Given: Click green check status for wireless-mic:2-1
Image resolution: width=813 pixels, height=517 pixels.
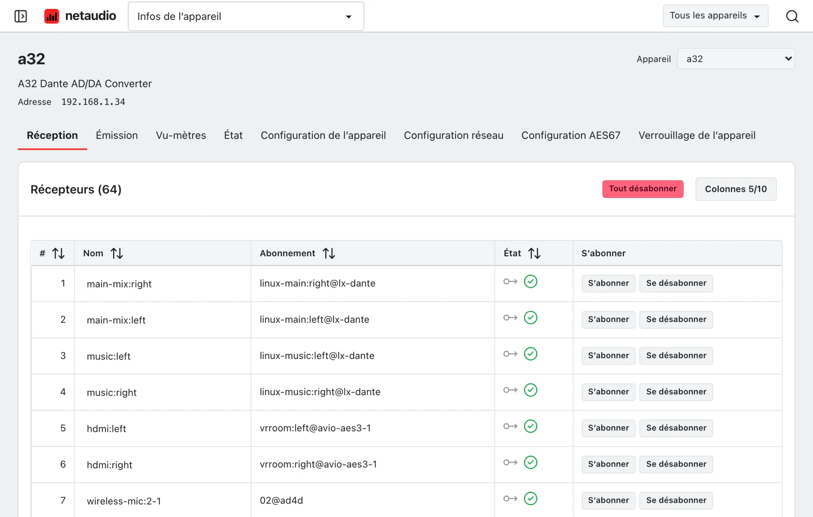Looking at the screenshot, I should tap(530, 498).
